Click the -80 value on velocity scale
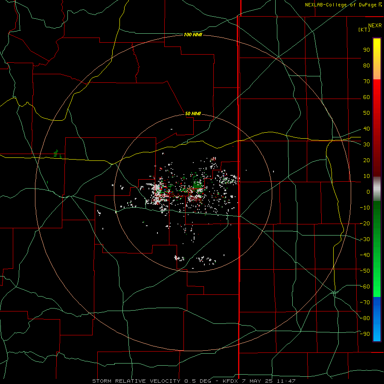 [x=365, y=318]
